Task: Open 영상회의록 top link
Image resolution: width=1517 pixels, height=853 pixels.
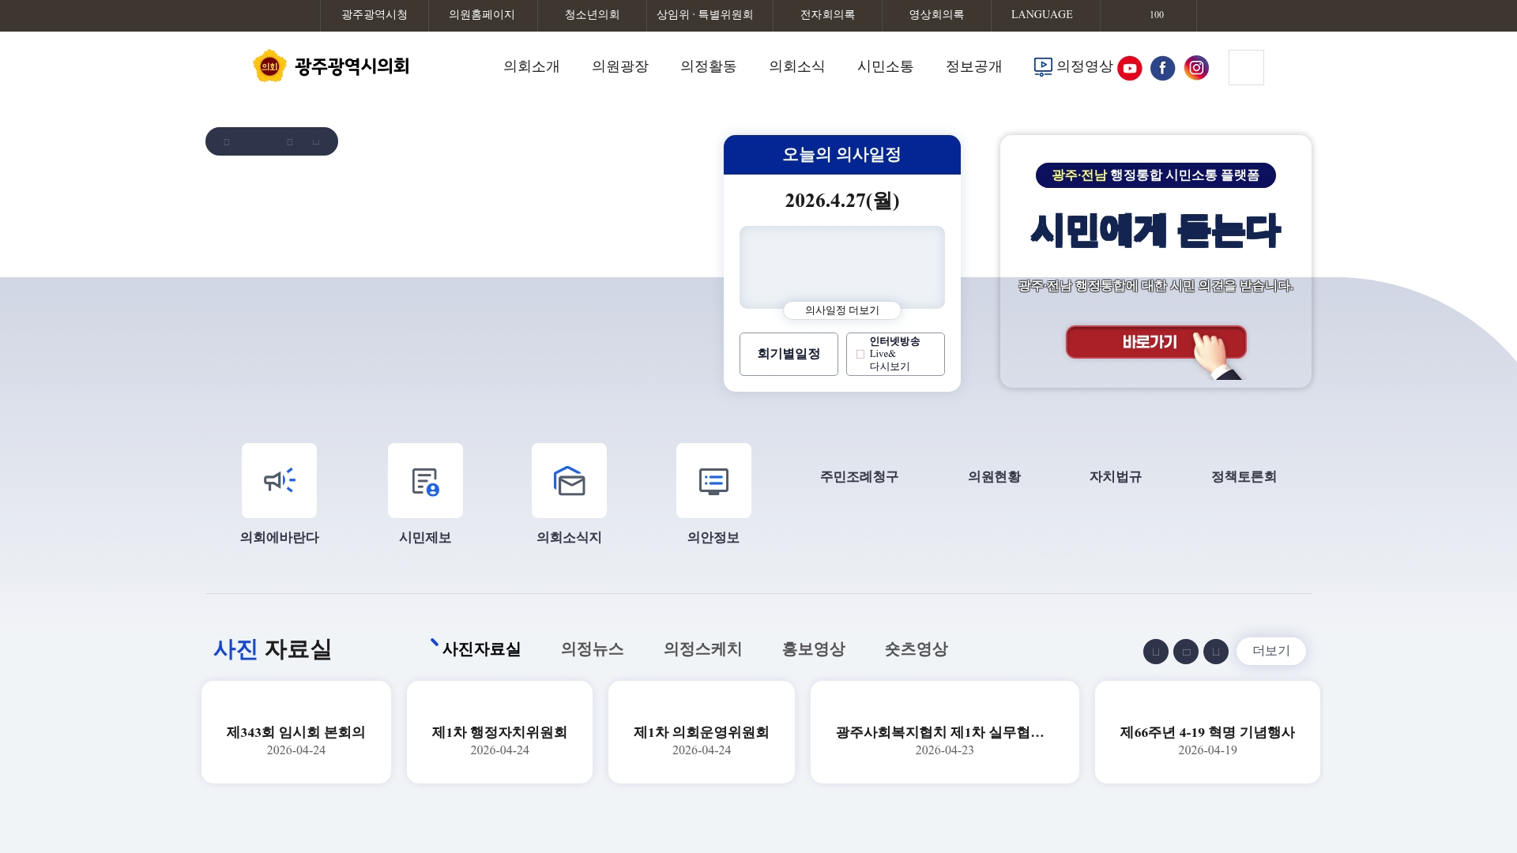Action: pyautogui.click(x=936, y=15)
